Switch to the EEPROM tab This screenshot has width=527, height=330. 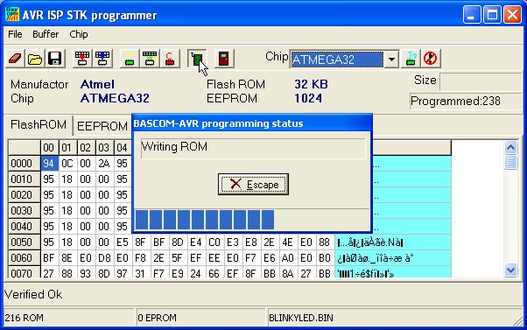point(102,126)
